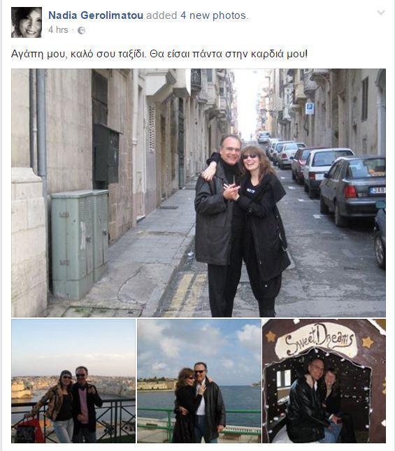Click the '4 new photos' album text
The height and width of the screenshot is (451, 395).
[x=213, y=15]
